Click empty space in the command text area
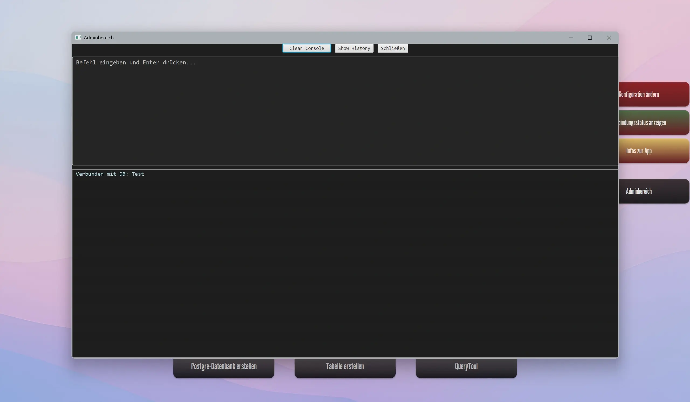This screenshot has width=690, height=402. tap(345, 115)
